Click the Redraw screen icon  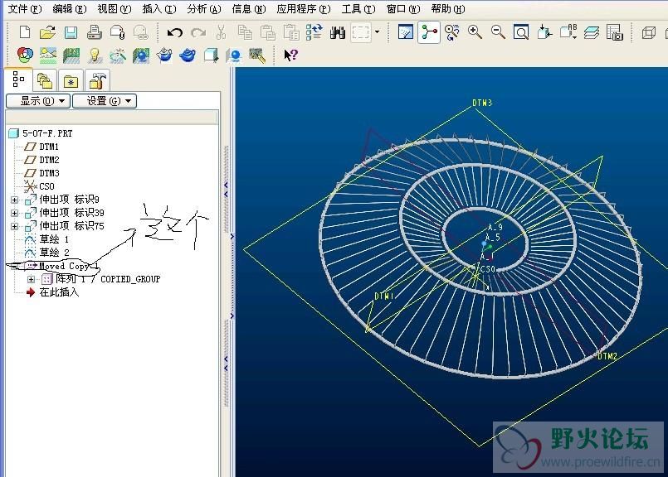(x=405, y=32)
